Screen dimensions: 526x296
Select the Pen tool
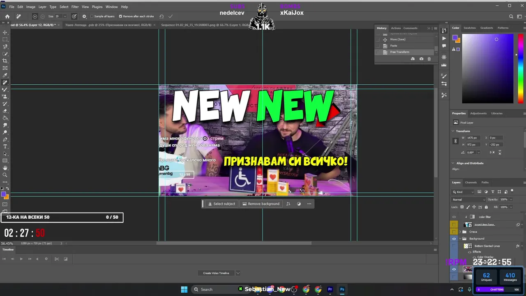tap(5, 139)
